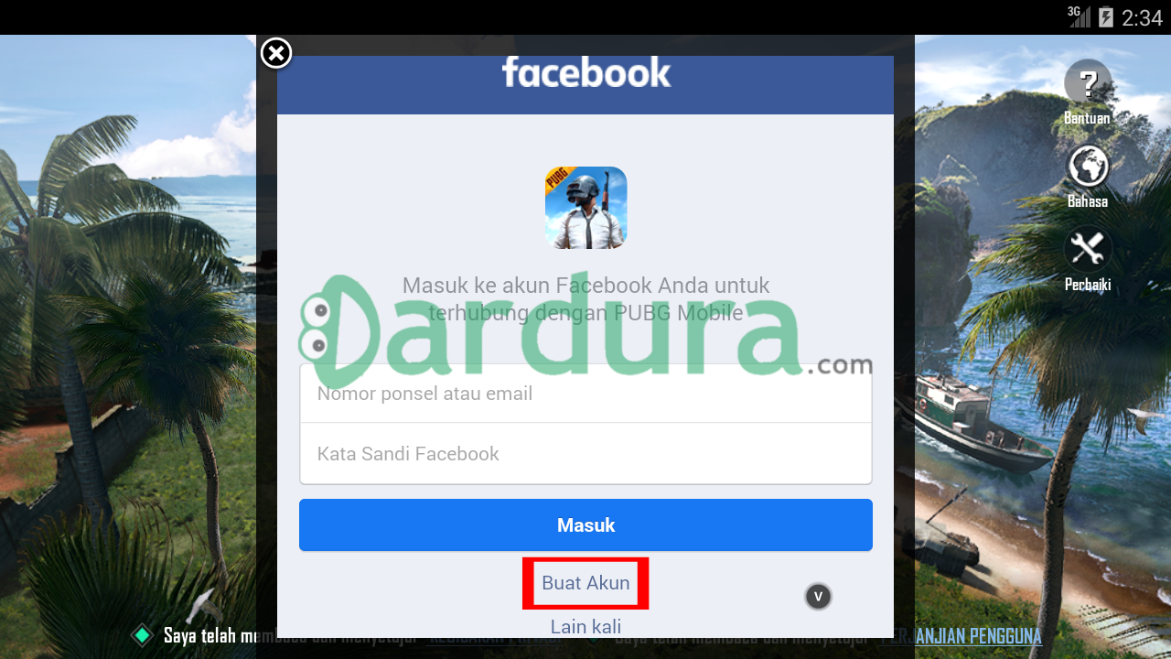Tap the clock in the status bar
Image resolution: width=1171 pixels, height=659 pixels.
1142,17
